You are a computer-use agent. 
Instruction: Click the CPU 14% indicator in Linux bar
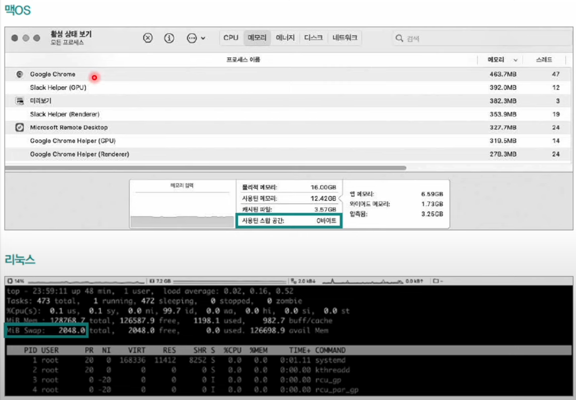[16, 281]
